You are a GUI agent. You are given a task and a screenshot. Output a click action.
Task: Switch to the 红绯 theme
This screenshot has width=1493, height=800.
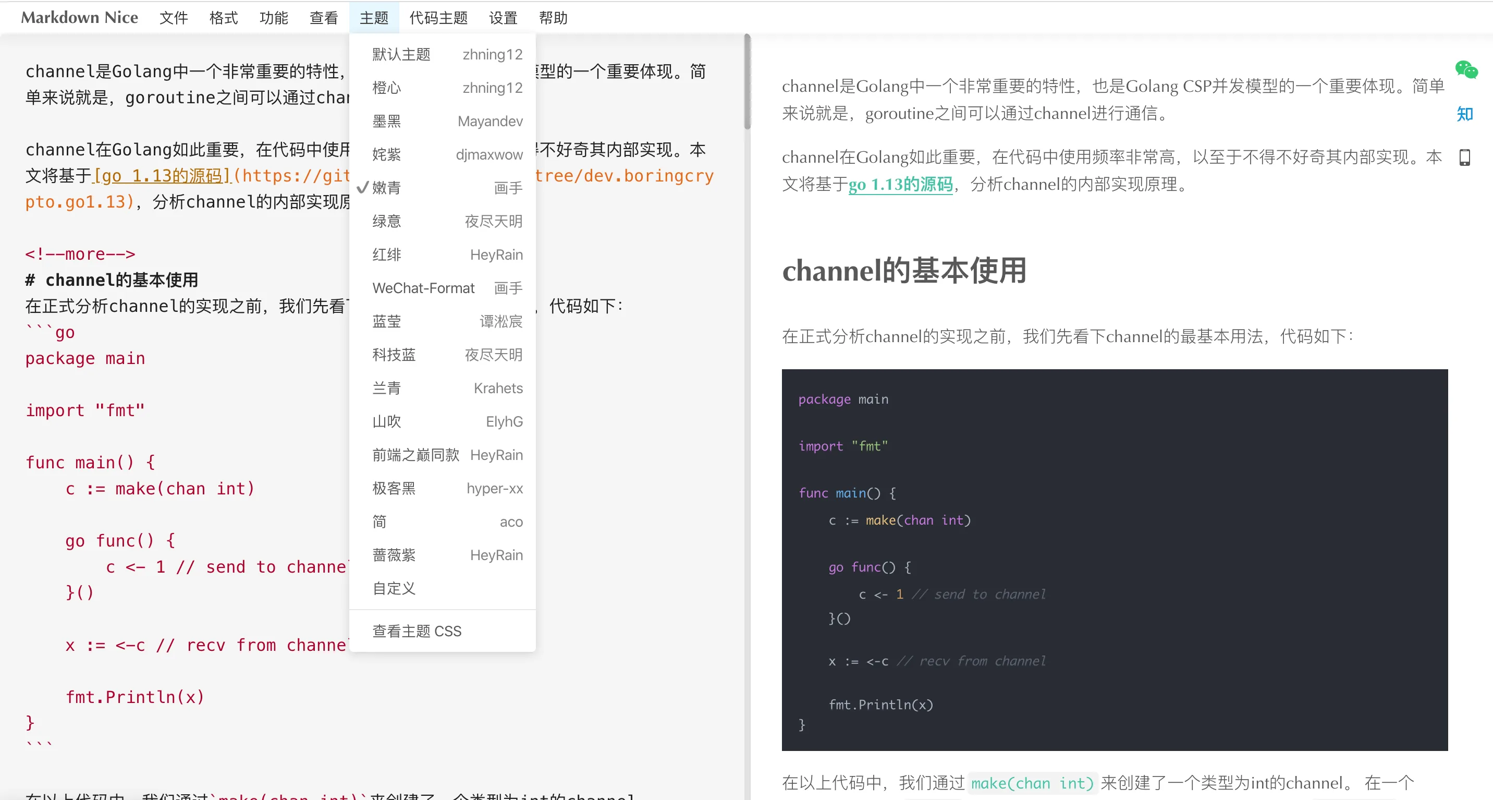tap(442, 255)
